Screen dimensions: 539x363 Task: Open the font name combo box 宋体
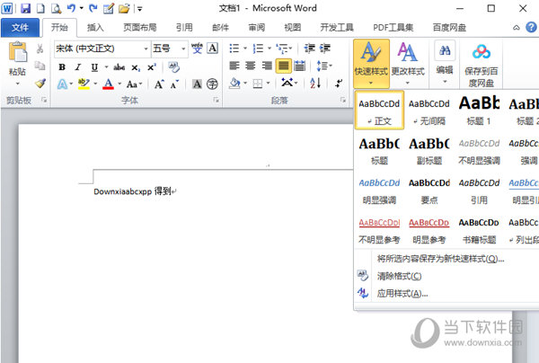[102, 49]
